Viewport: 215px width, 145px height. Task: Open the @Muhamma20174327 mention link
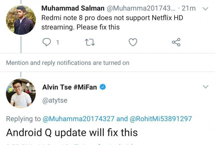point(78,119)
